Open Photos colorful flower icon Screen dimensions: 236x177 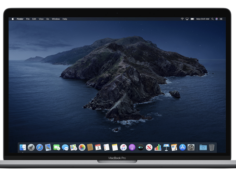pyautogui.click(x=82, y=147)
